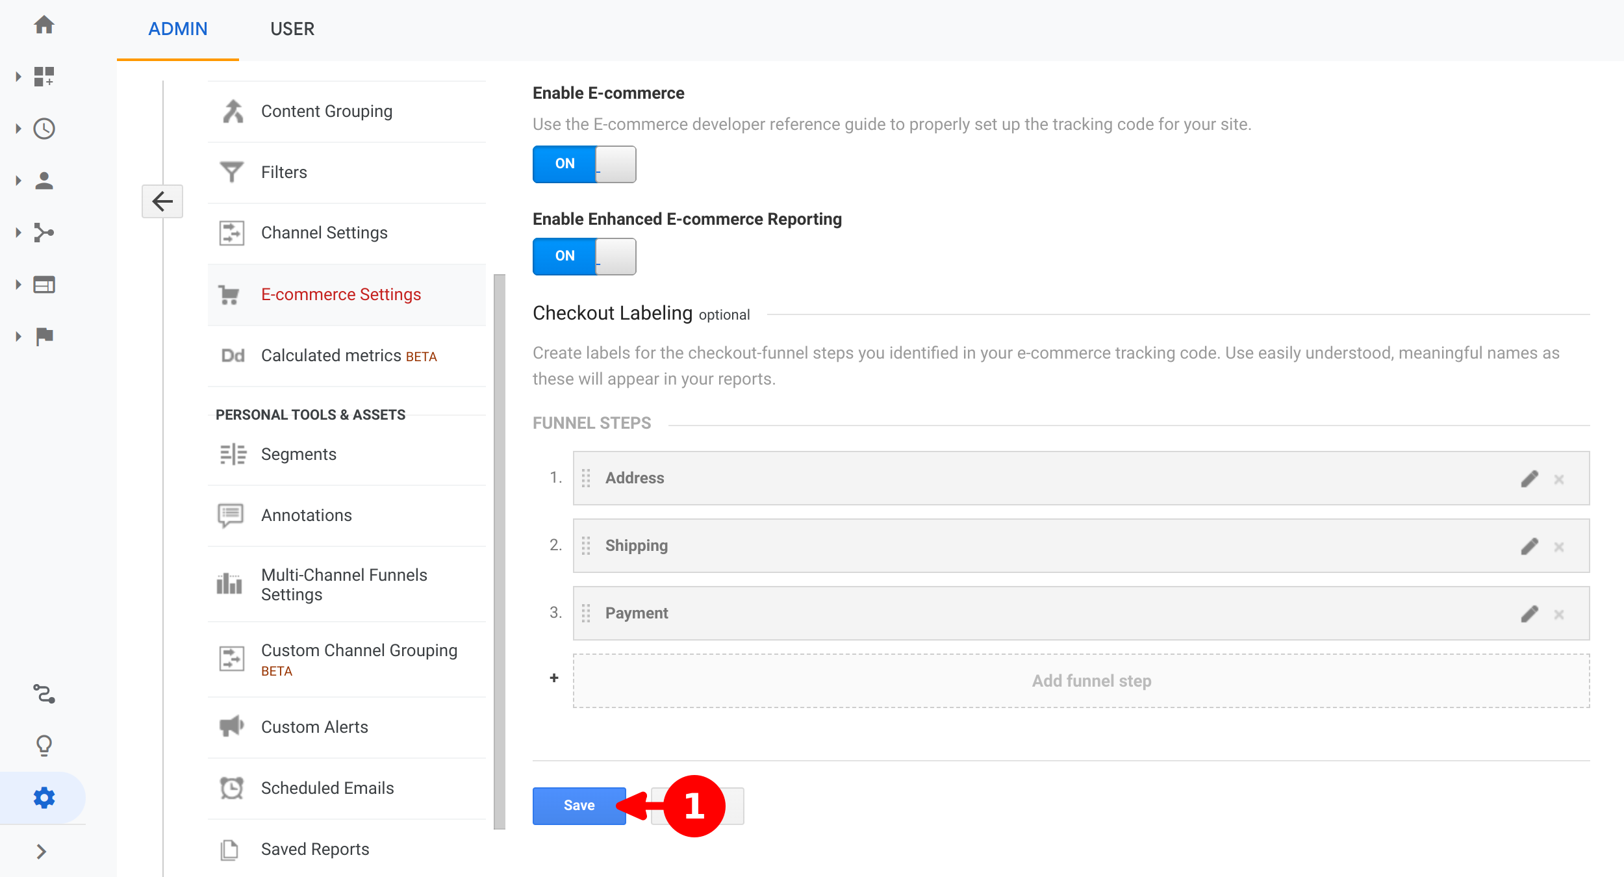This screenshot has height=877, width=1624.
Task: Toggle Enable E-commerce switch
Action: 584,164
